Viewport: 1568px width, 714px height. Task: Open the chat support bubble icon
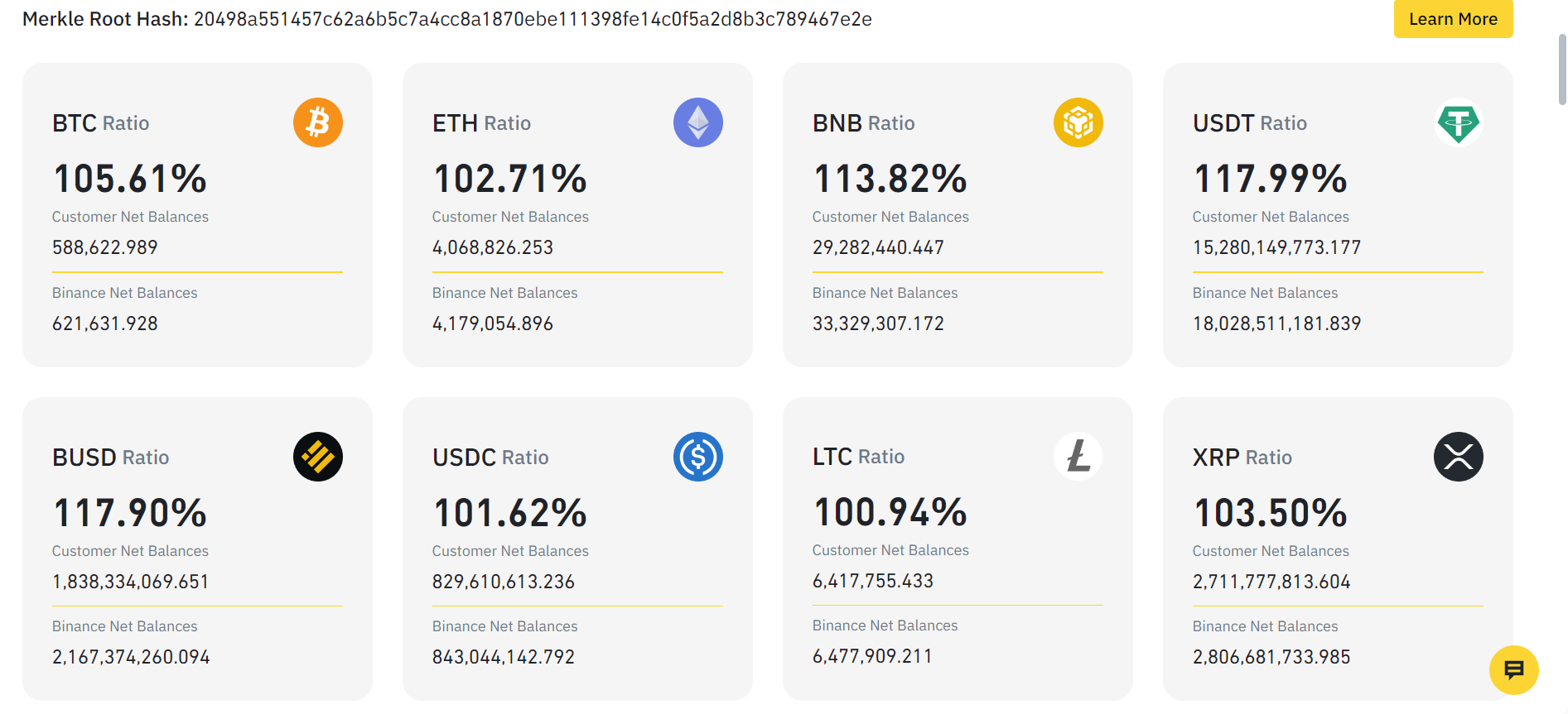pos(1513,669)
